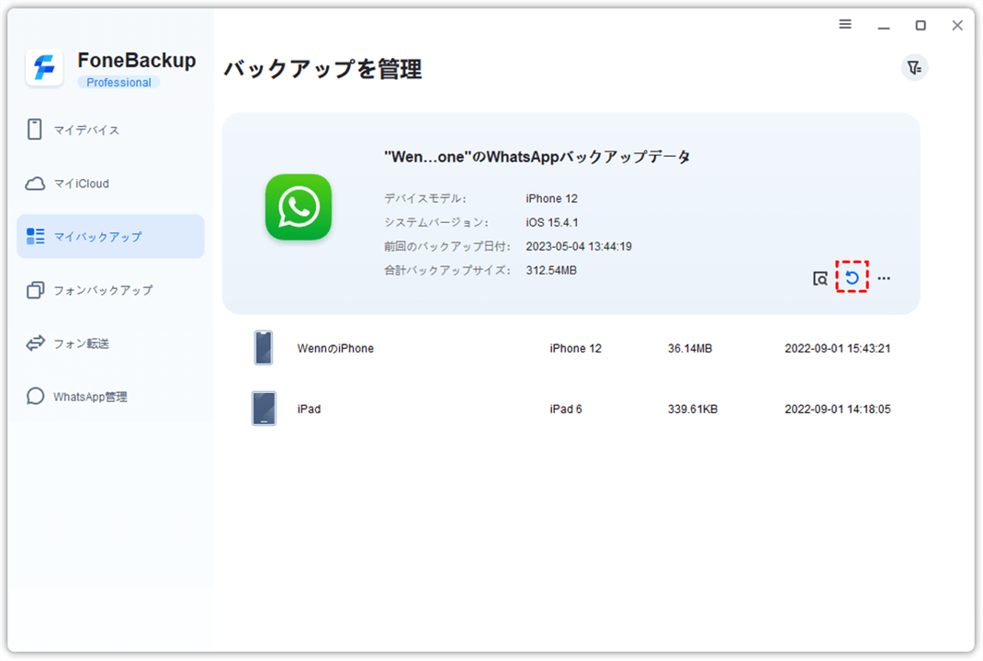The width and height of the screenshot is (983, 661).
Task: Open マイデバイス in the sidebar
Action: click(110, 129)
